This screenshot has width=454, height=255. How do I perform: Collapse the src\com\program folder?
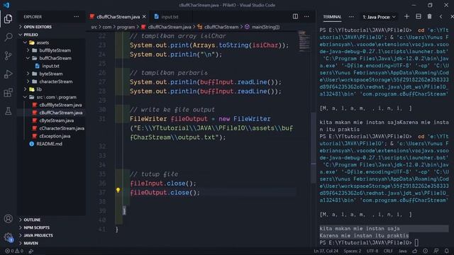51,97
